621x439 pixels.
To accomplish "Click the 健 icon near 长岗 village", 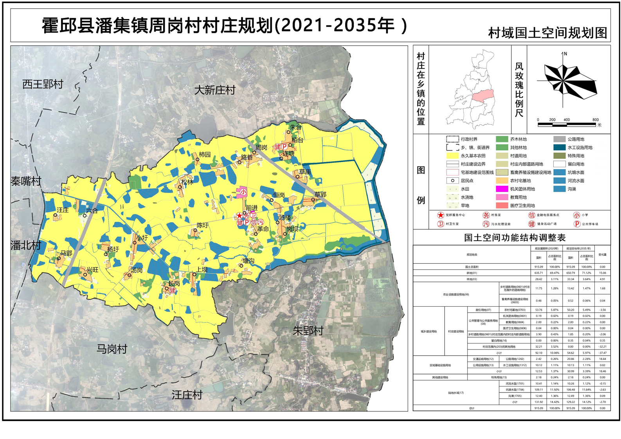I will click(x=173, y=291).
